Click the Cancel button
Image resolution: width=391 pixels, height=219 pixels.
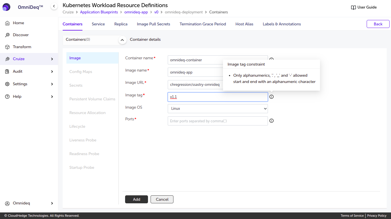[162, 199]
